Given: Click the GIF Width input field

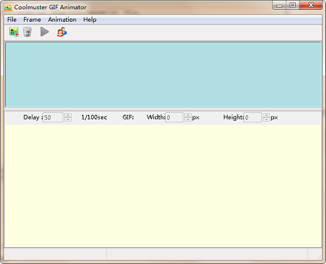Looking at the screenshot, I should pos(174,117).
